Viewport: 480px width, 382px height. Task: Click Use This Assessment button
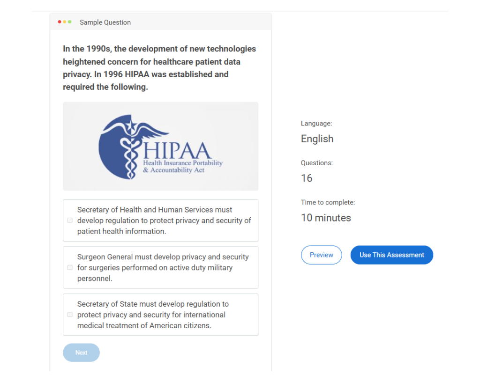pyautogui.click(x=391, y=255)
